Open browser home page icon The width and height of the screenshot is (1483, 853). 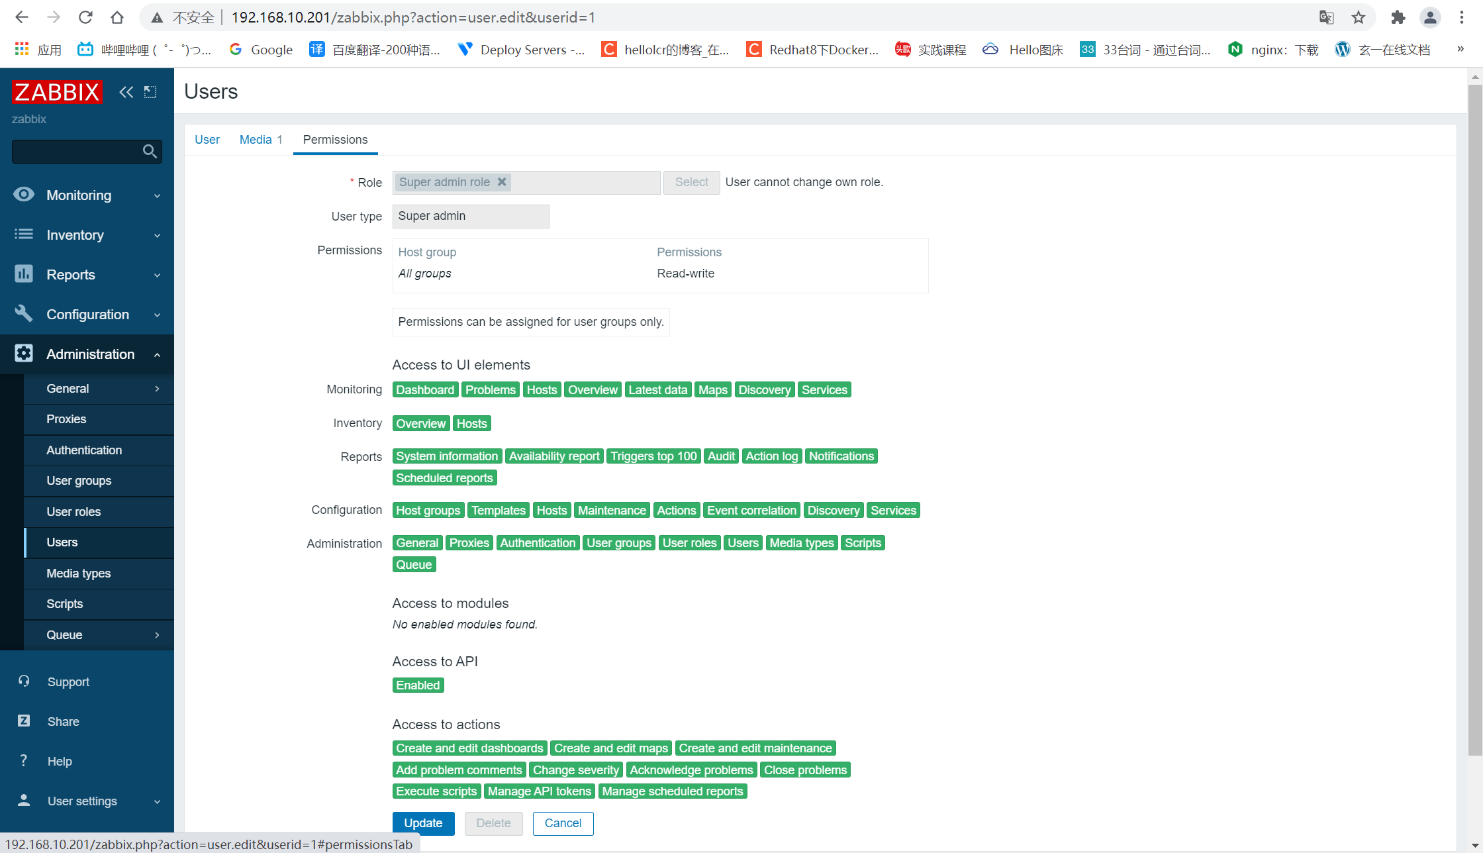(117, 17)
